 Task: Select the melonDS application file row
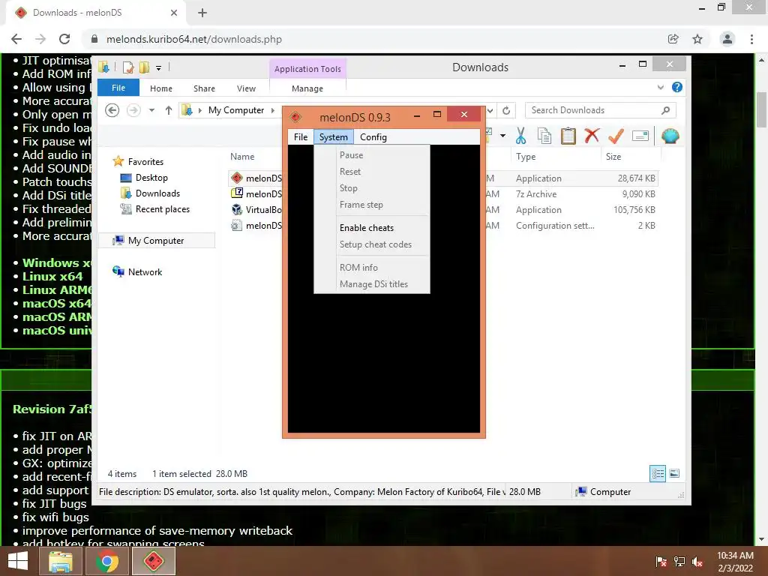[x=443, y=178]
